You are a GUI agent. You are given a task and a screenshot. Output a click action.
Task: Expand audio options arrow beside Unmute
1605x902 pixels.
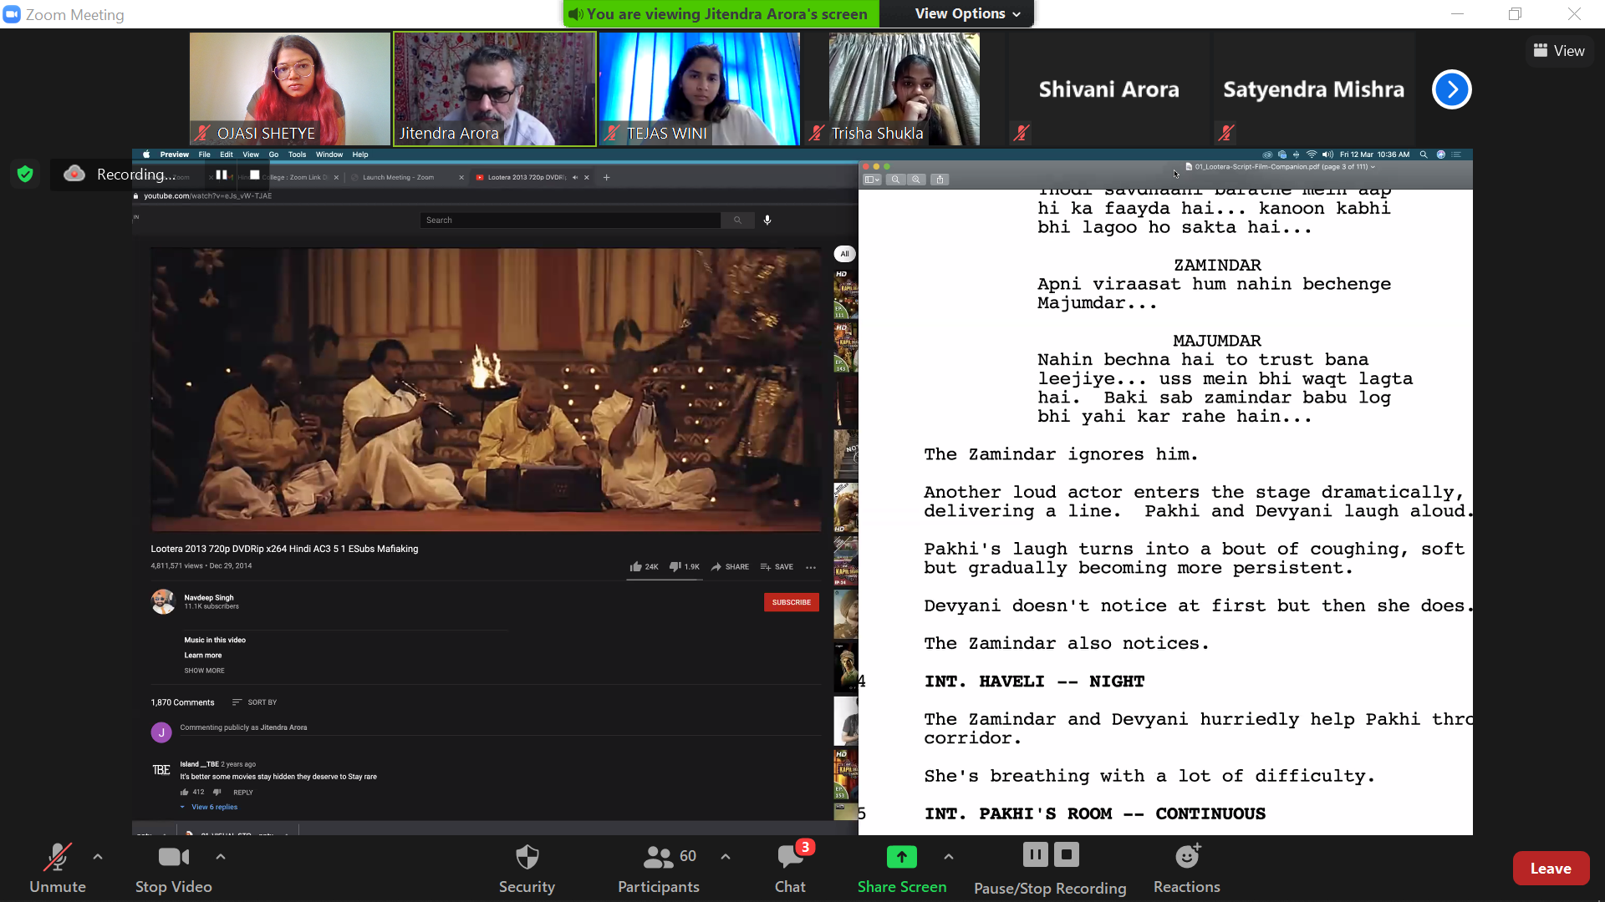click(98, 857)
